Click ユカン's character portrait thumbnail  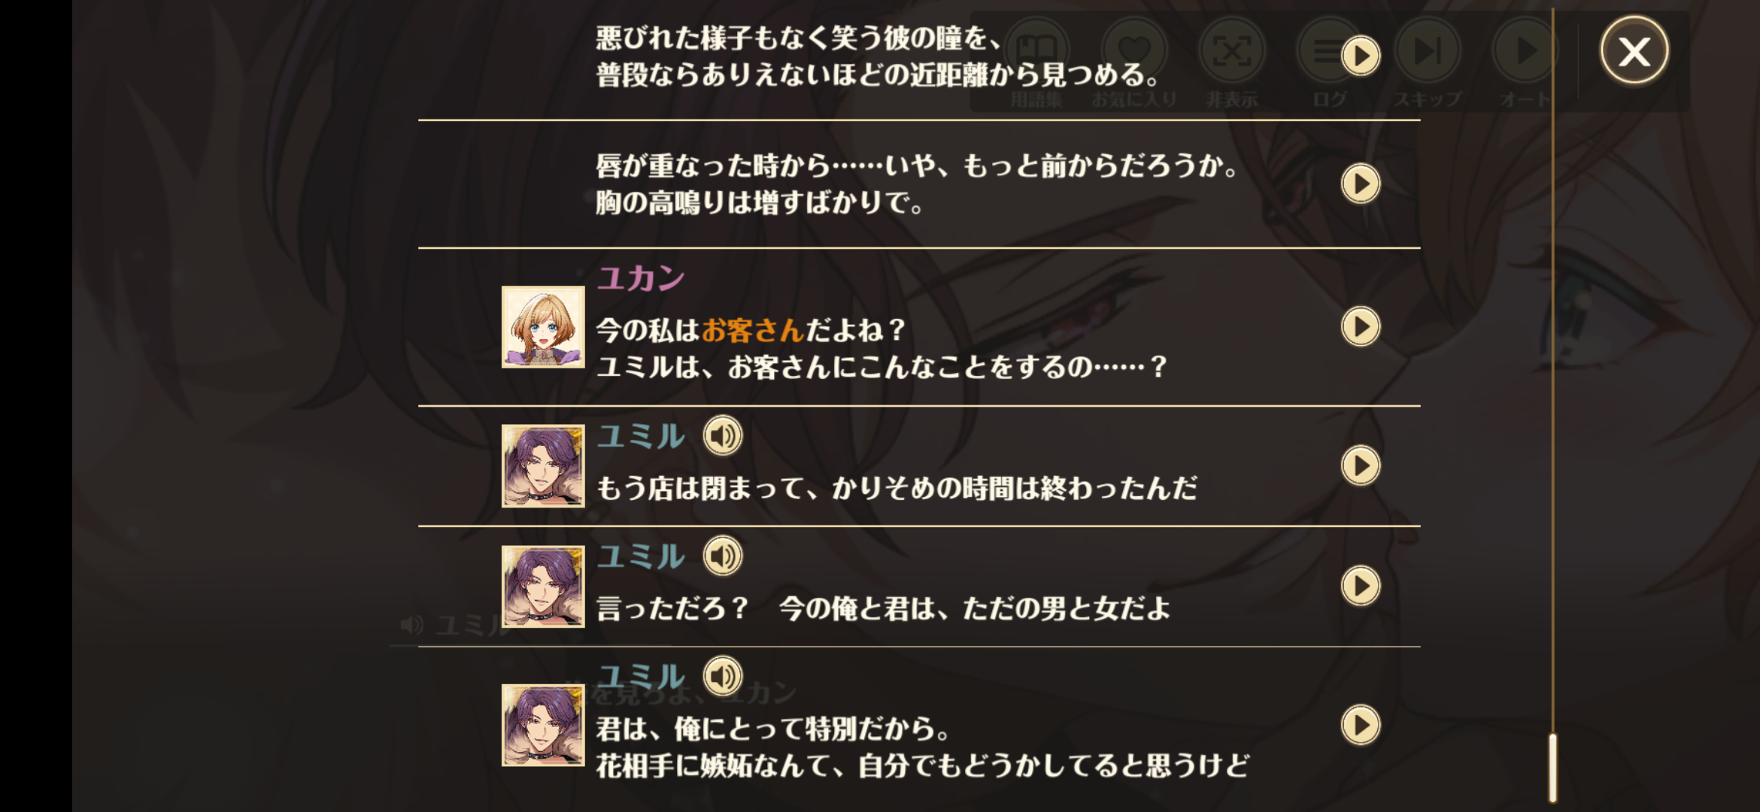click(x=543, y=327)
